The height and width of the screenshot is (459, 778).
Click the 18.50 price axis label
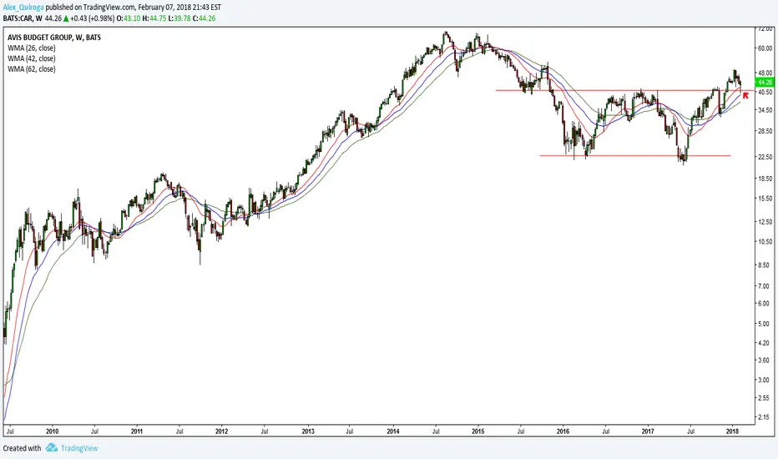click(x=765, y=178)
